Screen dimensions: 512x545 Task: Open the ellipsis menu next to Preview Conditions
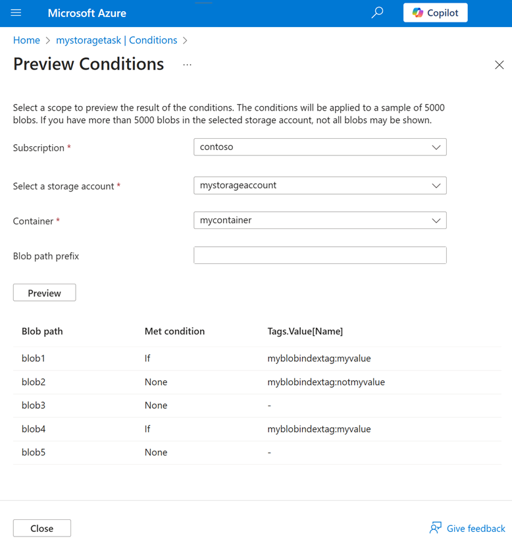point(187,65)
